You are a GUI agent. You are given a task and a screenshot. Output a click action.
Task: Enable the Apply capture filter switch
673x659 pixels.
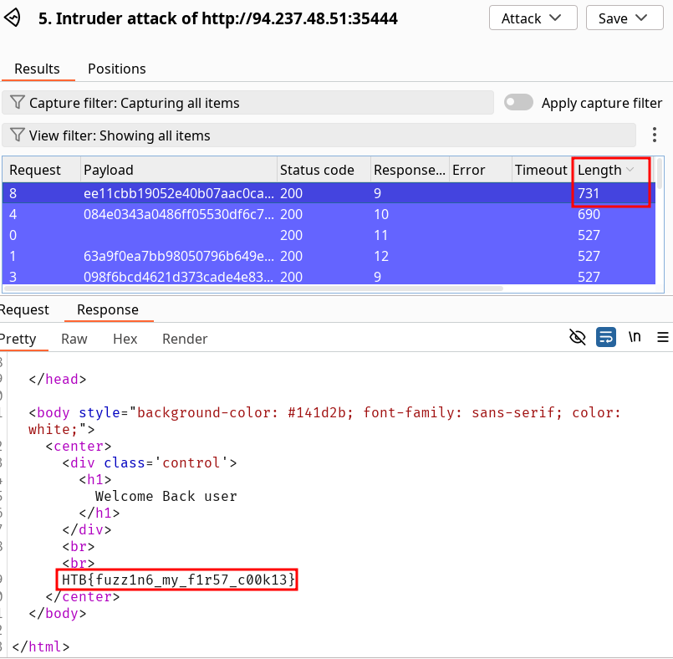(x=518, y=102)
